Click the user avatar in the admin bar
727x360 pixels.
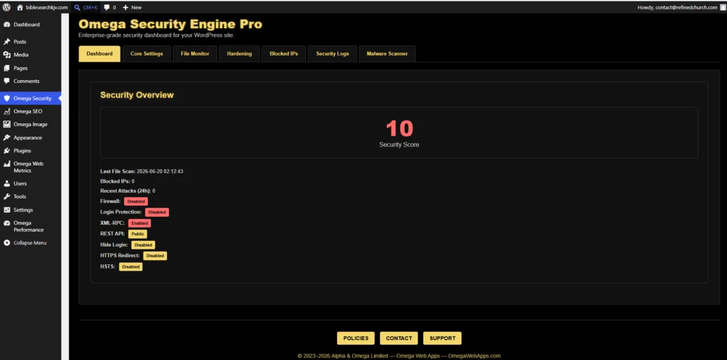tap(722, 7)
